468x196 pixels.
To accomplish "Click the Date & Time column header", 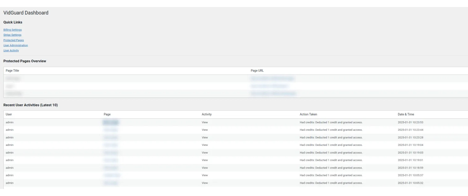I will (406, 114).
